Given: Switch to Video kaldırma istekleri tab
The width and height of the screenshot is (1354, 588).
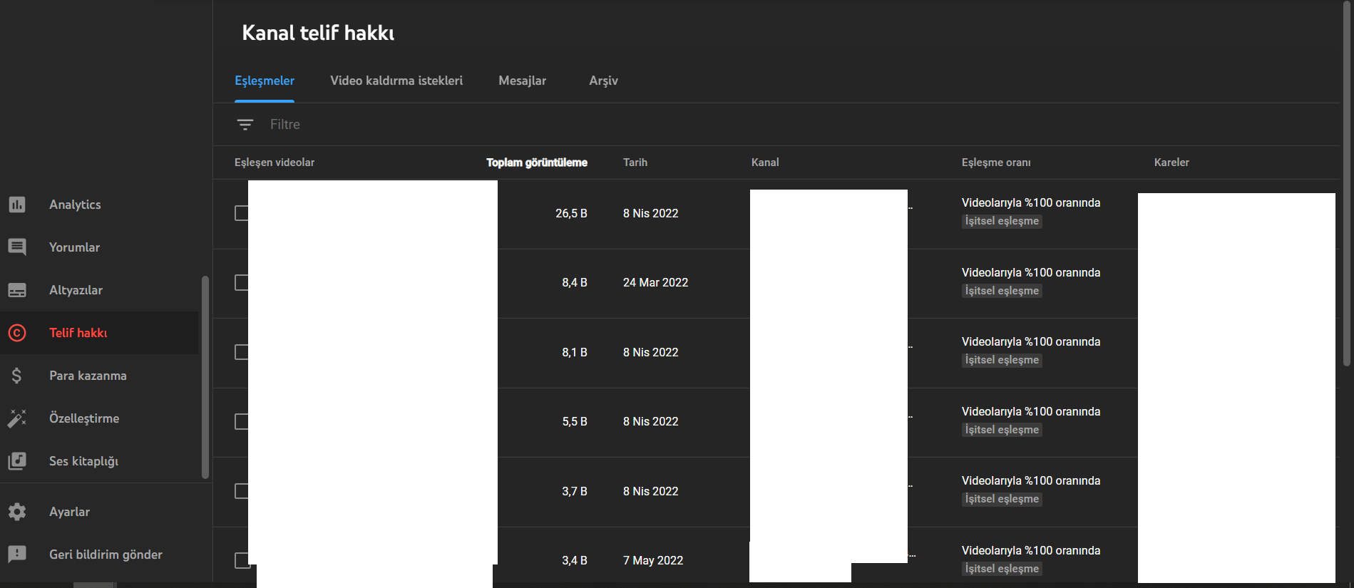Looking at the screenshot, I should [x=396, y=81].
